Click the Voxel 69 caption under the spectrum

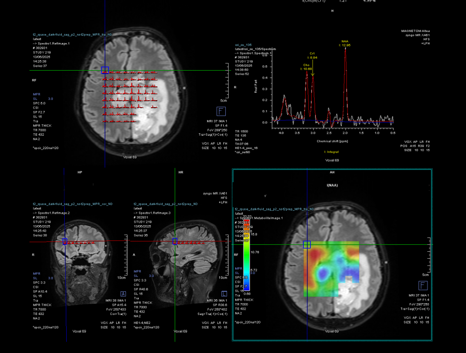[x=332, y=160]
